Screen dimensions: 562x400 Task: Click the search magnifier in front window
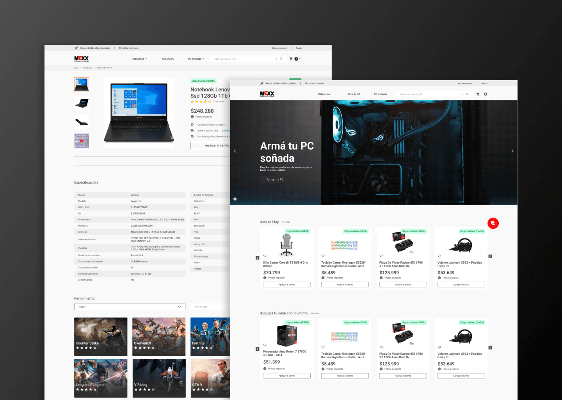(467, 94)
